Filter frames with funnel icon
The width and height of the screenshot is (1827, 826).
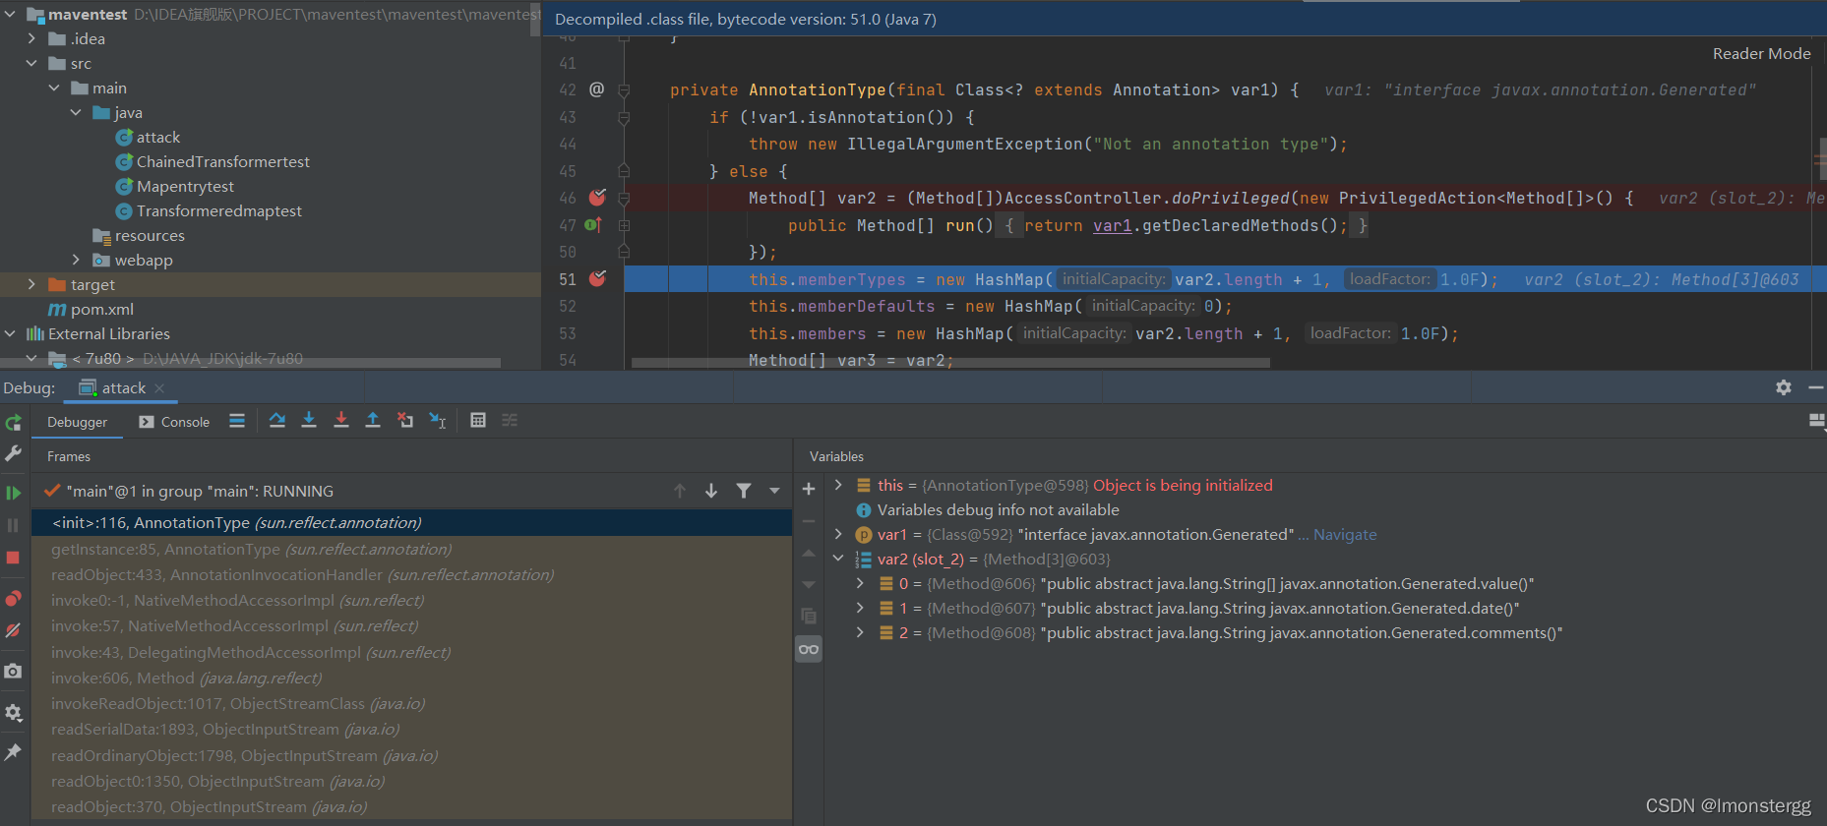[x=744, y=491]
